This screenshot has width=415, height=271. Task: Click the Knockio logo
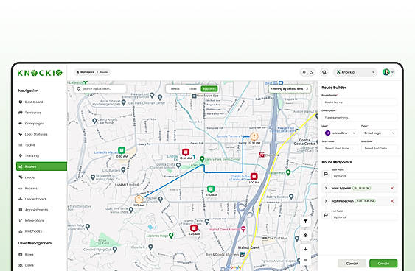click(x=40, y=73)
